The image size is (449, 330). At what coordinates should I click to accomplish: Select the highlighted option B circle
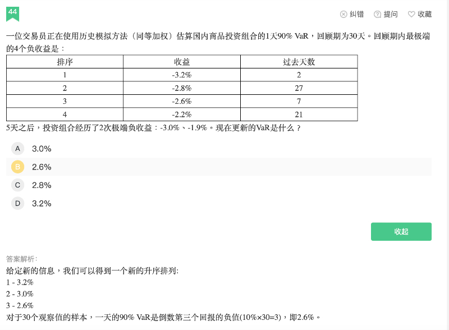[x=17, y=167]
